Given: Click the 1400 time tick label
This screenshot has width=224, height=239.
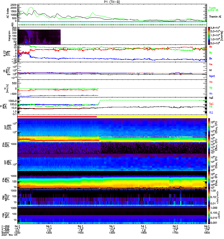Looking at the screenshot, I should pos(80,233).
